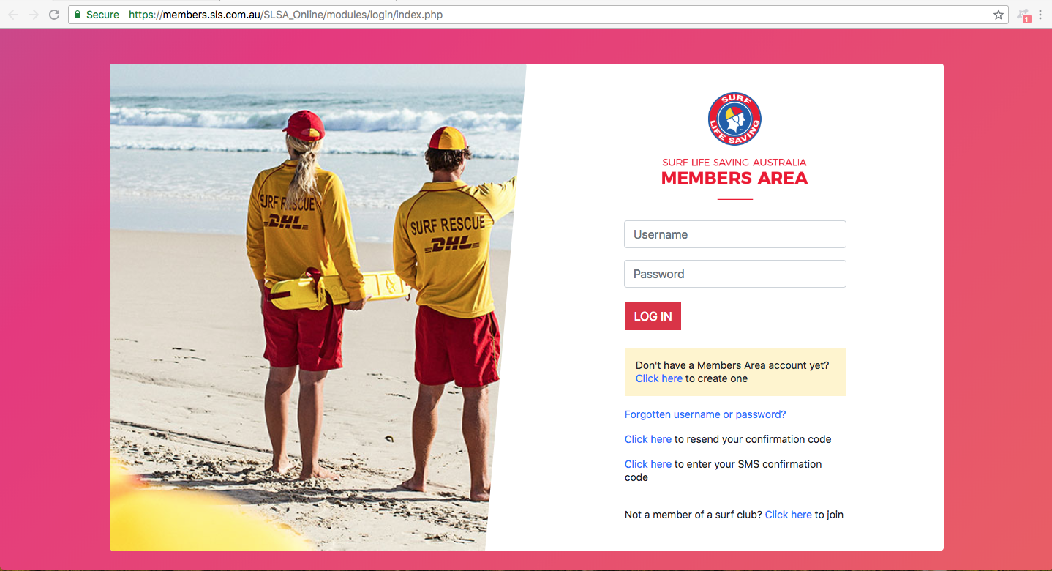The width and height of the screenshot is (1052, 571).
Task: Click the browser back arrow
Action: click(13, 15)
